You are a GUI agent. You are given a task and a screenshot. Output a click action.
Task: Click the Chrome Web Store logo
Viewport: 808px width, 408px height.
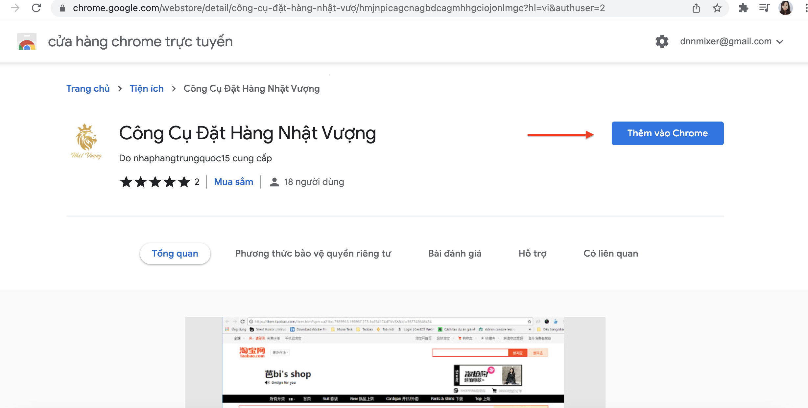tap(27, 41)
